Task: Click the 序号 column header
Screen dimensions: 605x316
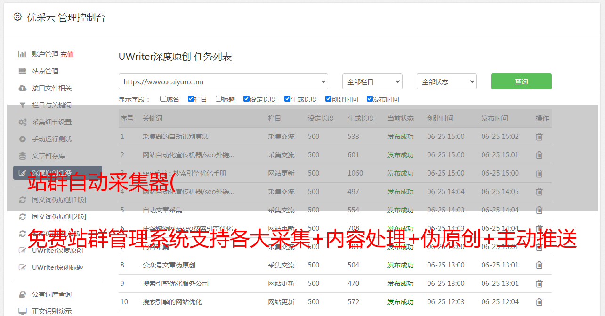Action: (127, 118)
